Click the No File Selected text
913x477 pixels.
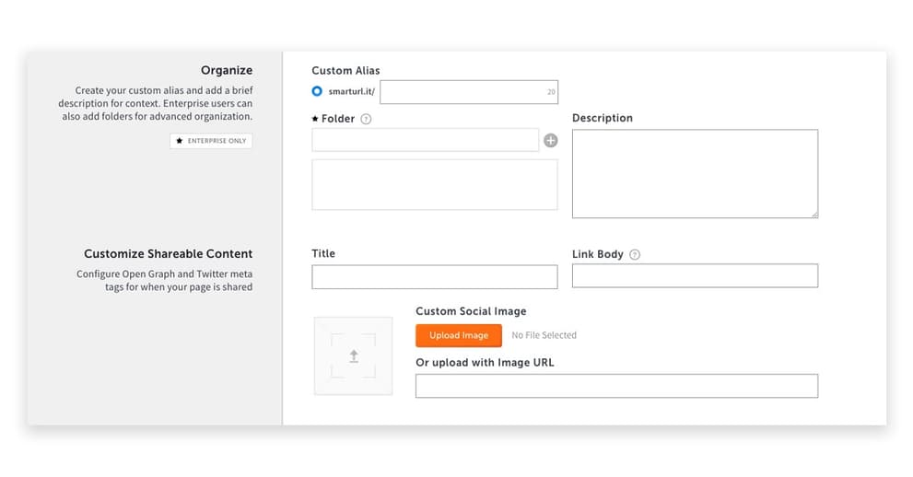click(x=544, y=335)
